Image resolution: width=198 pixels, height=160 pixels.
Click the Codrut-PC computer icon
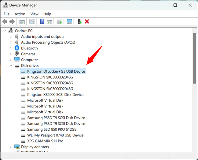11,31
